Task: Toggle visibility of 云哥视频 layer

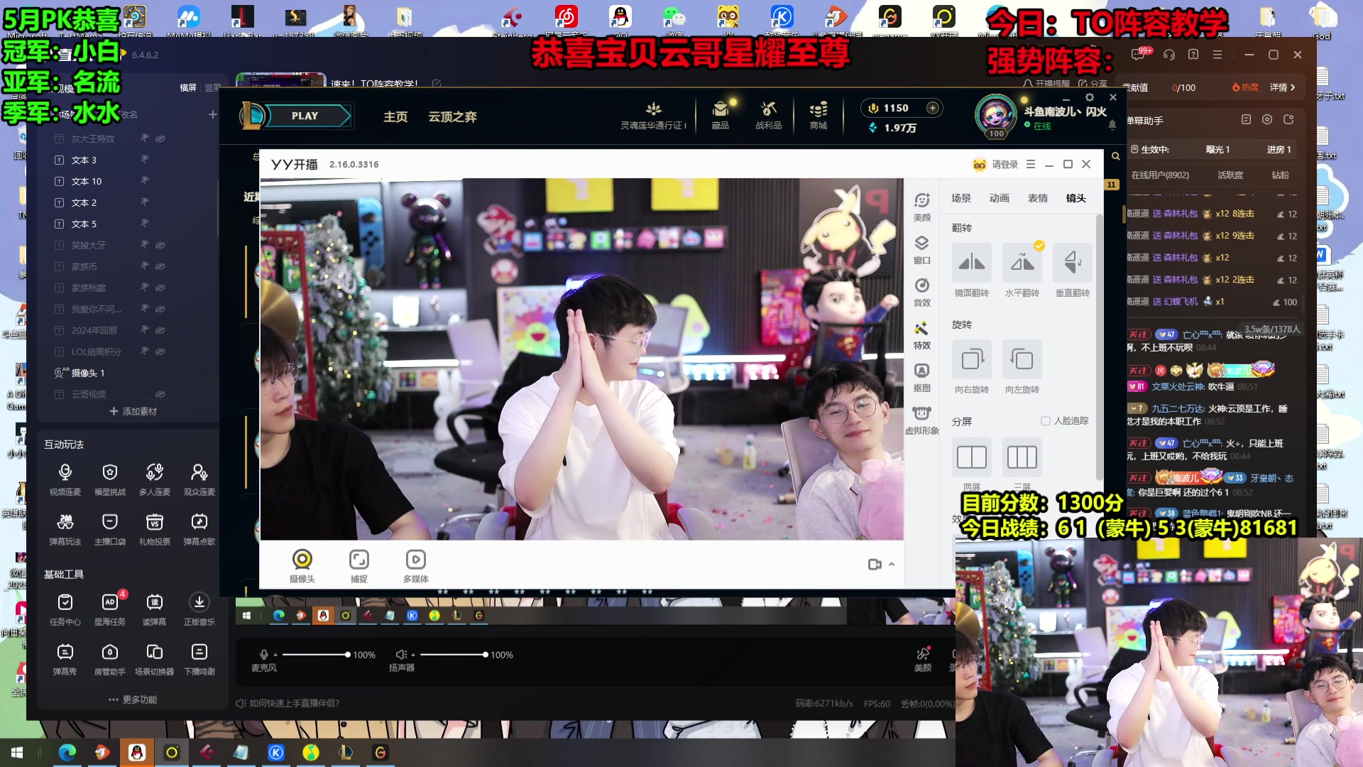Action: 160,394
